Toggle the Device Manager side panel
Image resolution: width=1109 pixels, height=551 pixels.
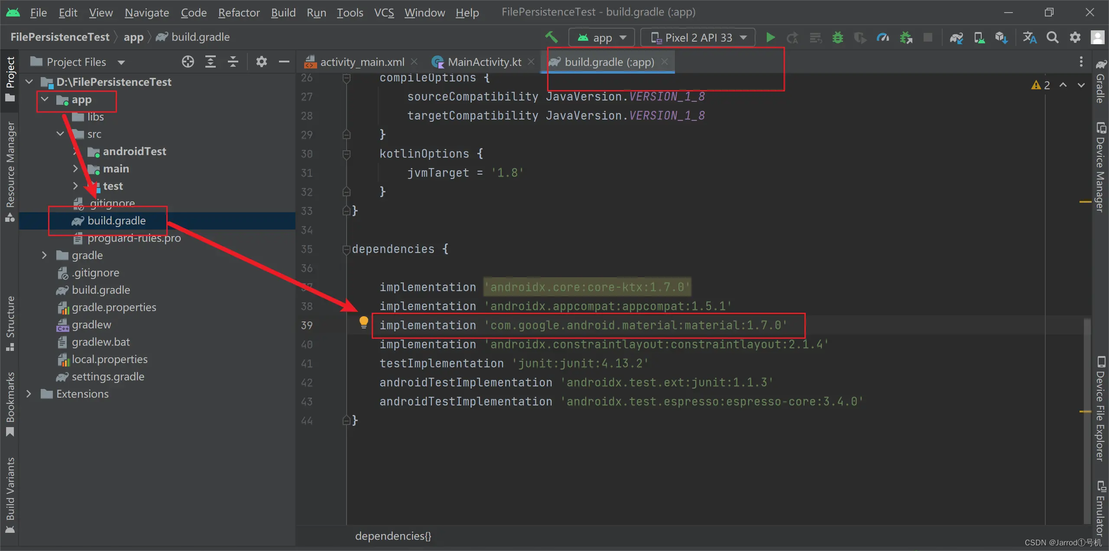(1100, 167)
